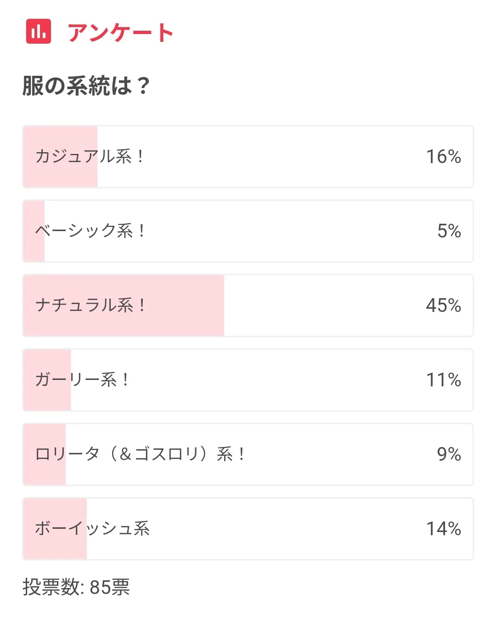496x617 pixels.
Task: Select the ベーシック系！ option label
Action: (x=90, y=231)
